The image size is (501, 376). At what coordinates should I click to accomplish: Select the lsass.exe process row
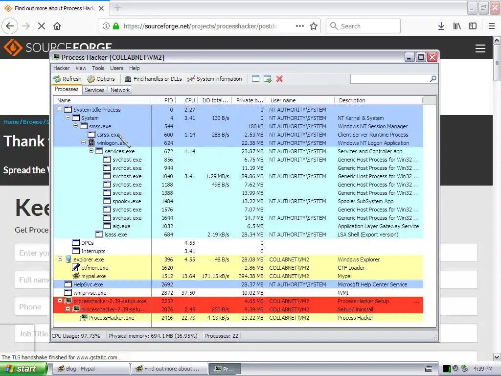click(238, 235)
